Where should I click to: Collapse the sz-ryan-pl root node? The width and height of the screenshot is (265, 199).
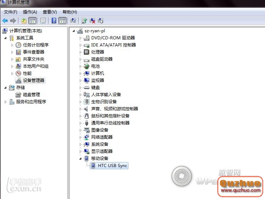click(74, 31)
